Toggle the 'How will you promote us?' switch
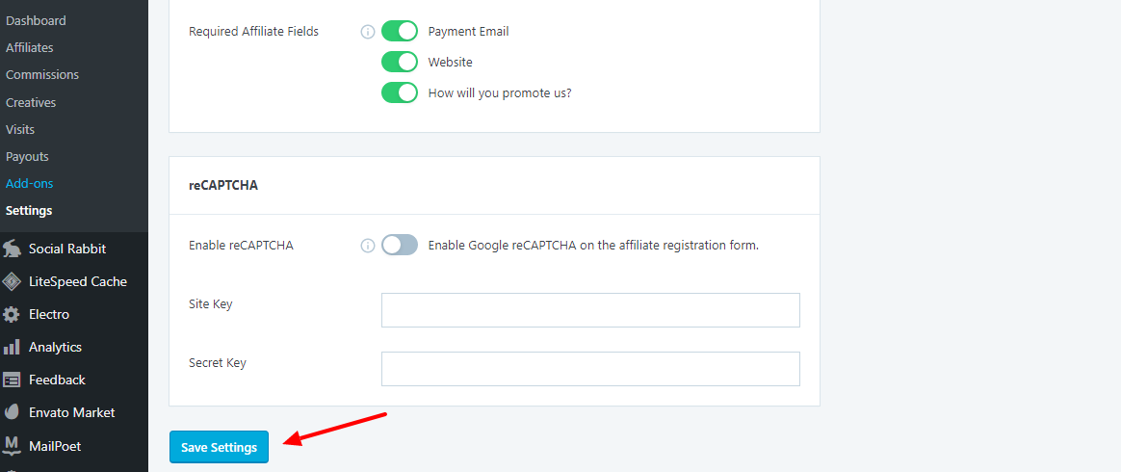This screenshot has width=1121, height=472. click(400, 92)
